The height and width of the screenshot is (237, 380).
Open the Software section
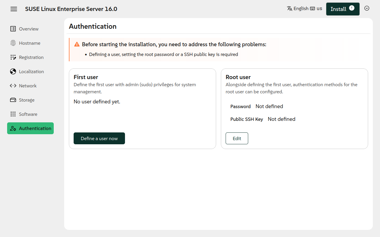(x=28, y=114)
